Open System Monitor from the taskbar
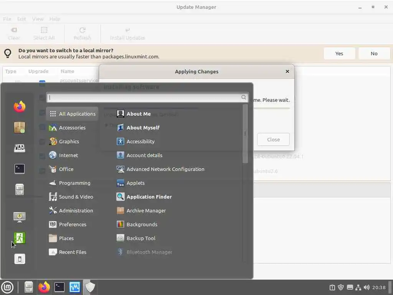 coord(75,287)
